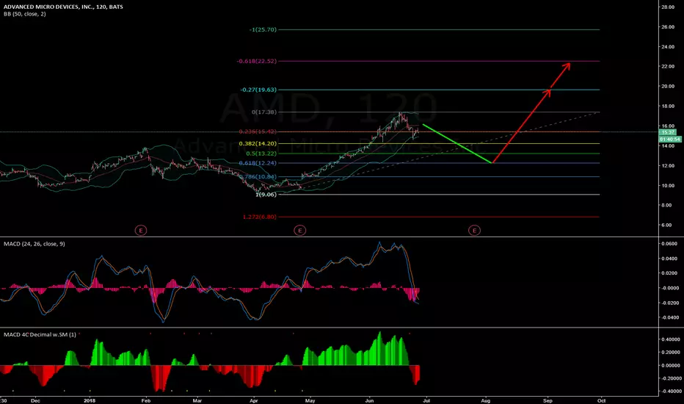This screenshot has height=404, width=684.
Task: Select the 1.272(6.80) Fibonacci label
Action: [x=260, y=217]
